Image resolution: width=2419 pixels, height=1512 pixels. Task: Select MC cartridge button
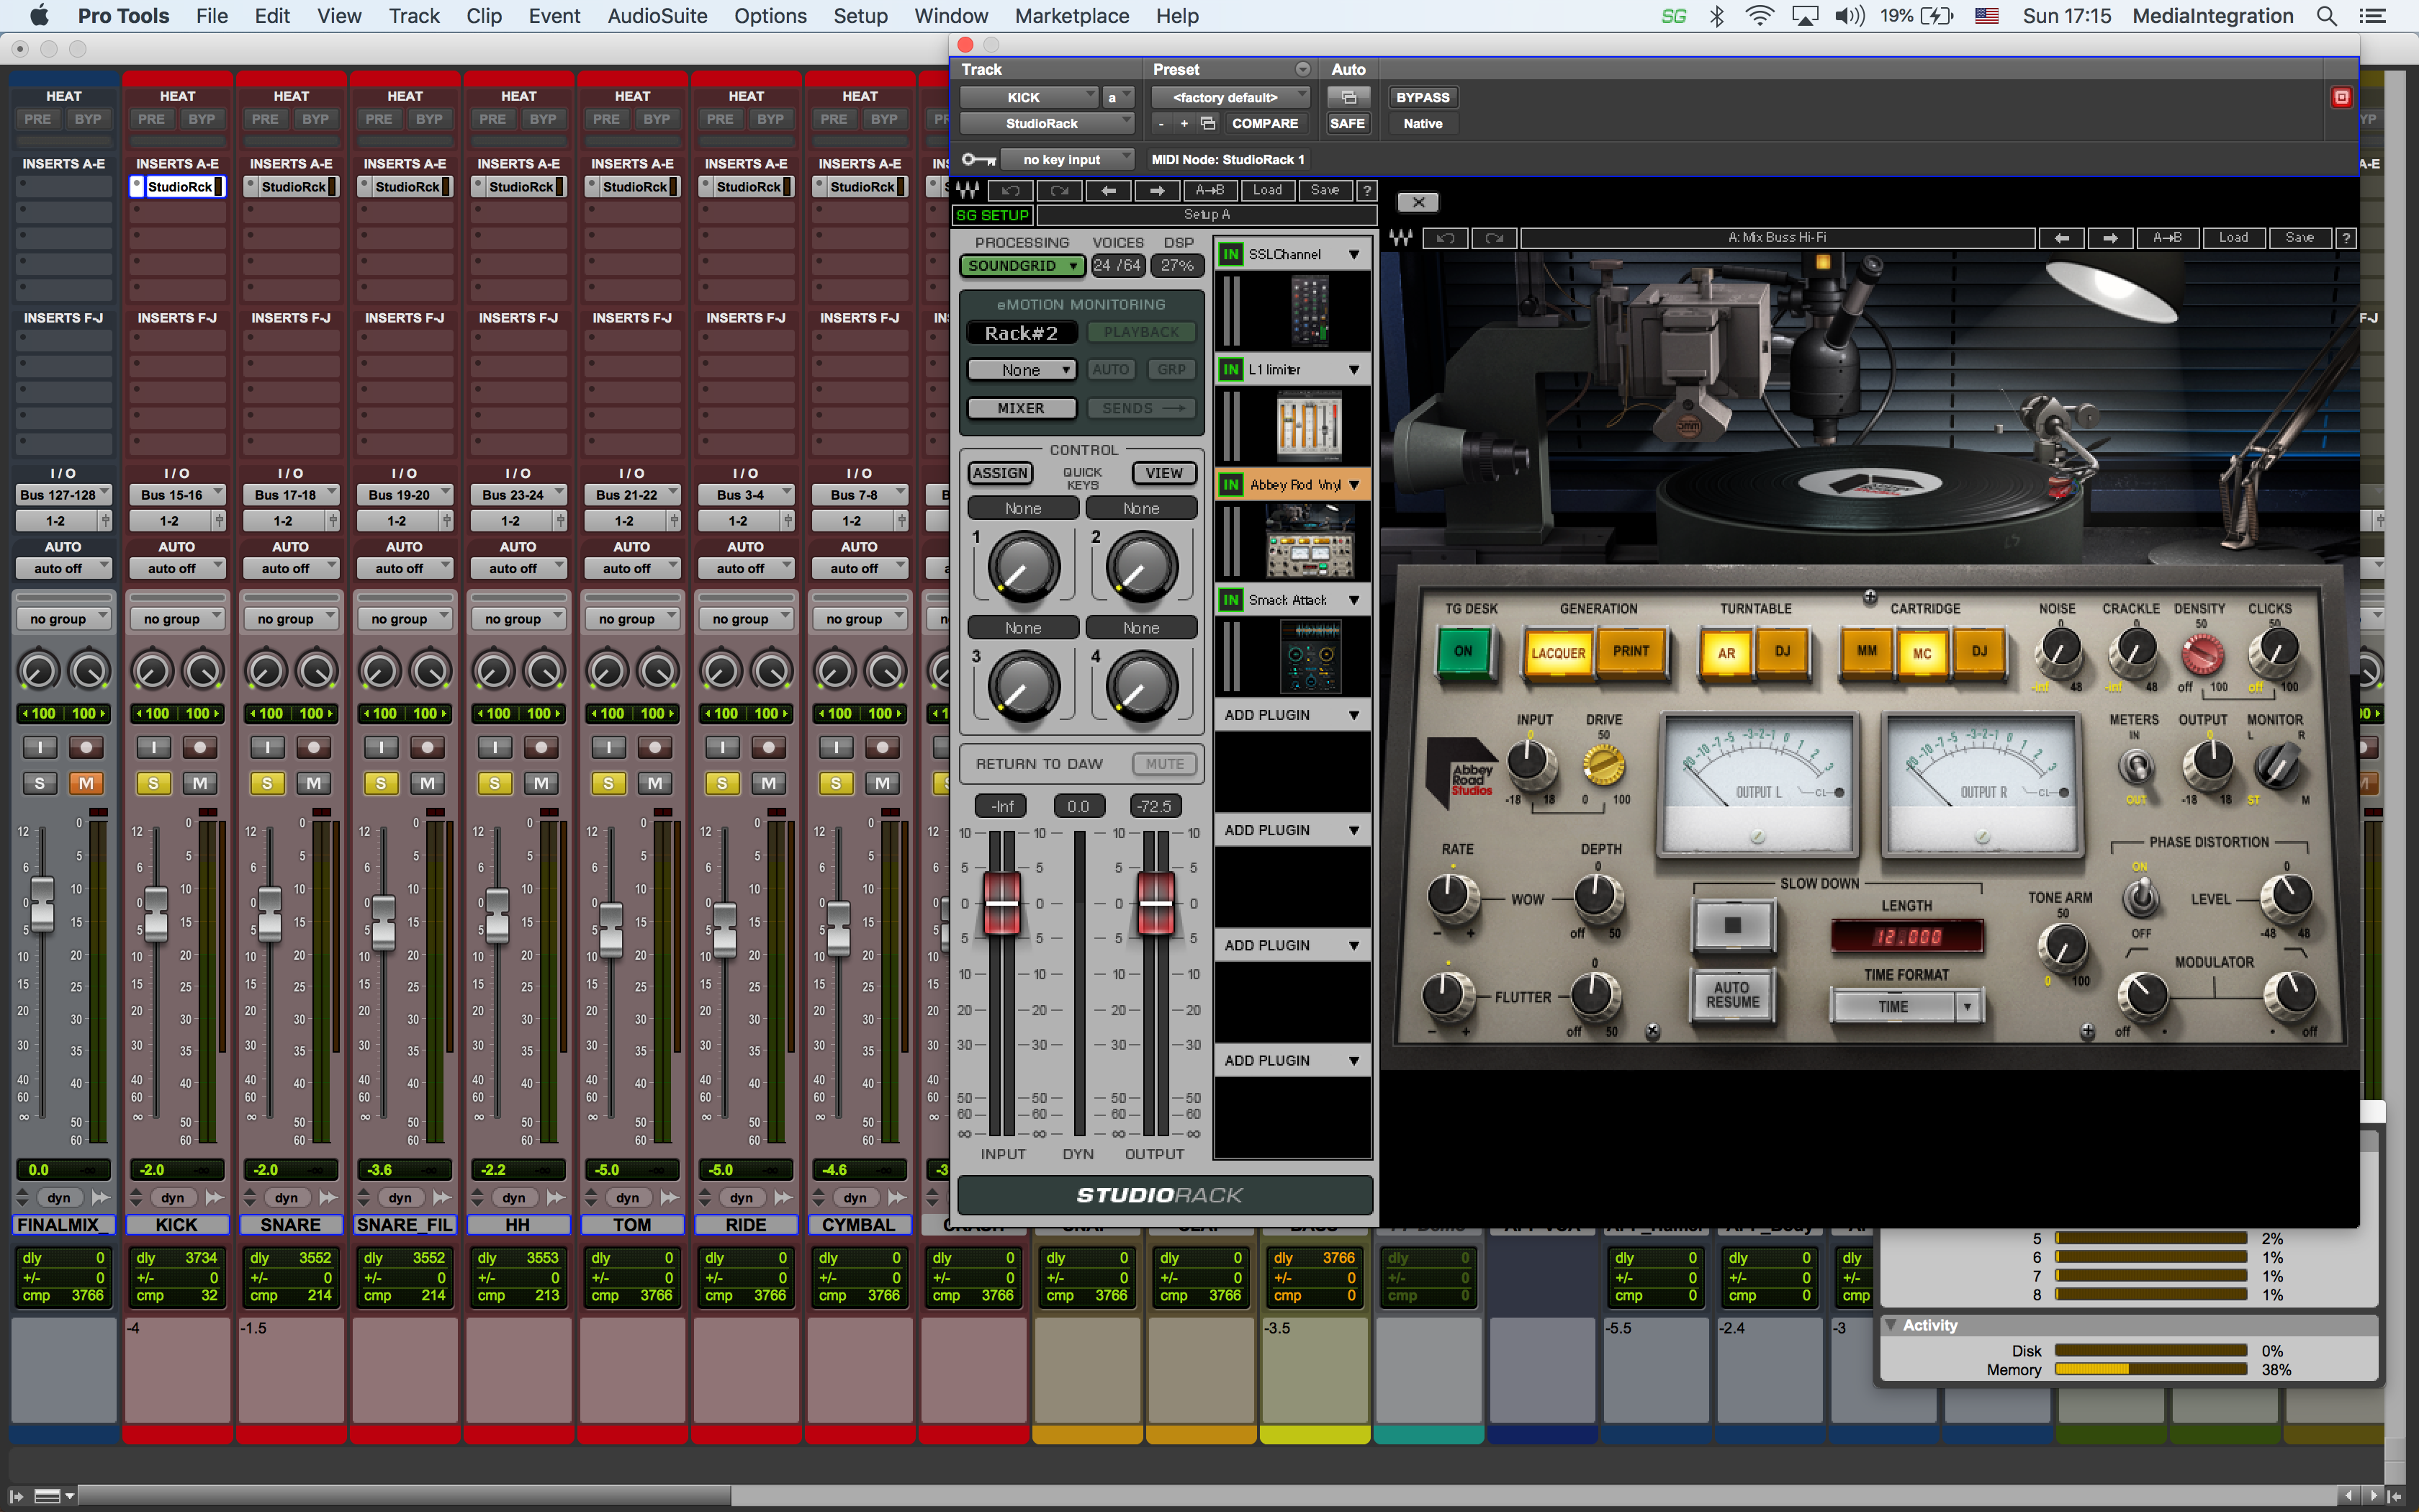[x=1922, y=653]
